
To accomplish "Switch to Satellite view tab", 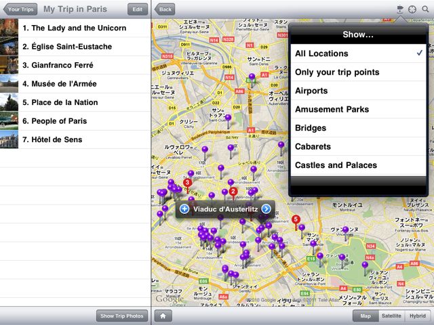I will (391, 316).
